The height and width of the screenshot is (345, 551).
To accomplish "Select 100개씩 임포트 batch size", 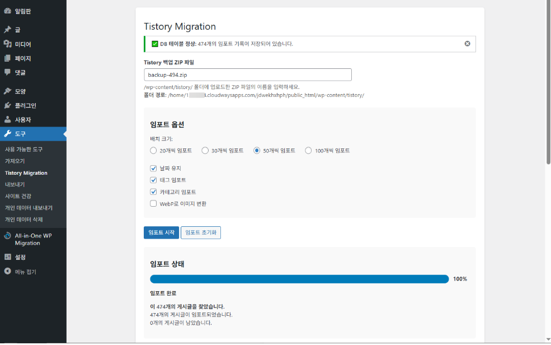I will [308, 151].
